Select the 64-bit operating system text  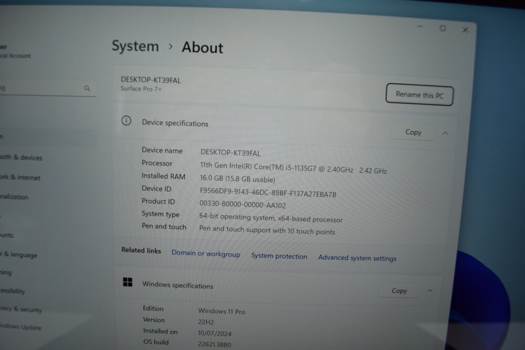(x=271, y=218)
